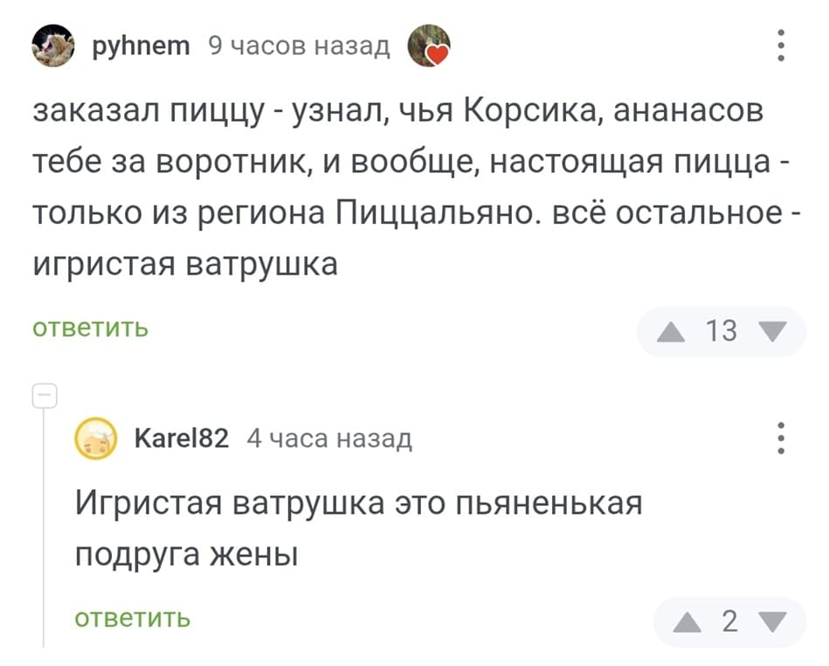Downvote Karel82's reply with rating 2
Viewport: 829px width, 666px height.
coord(772,621)
